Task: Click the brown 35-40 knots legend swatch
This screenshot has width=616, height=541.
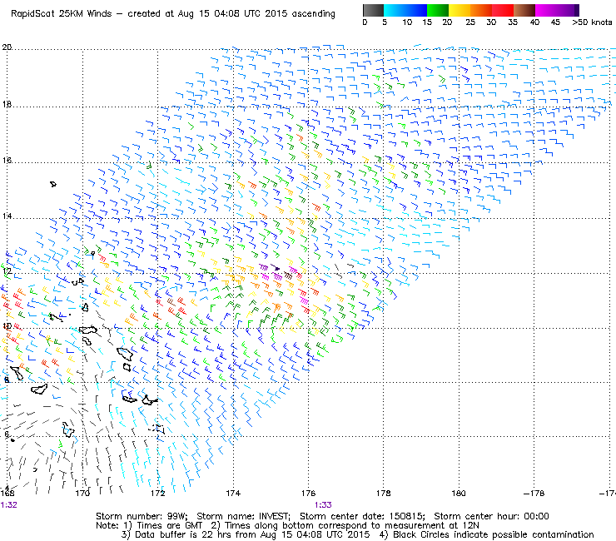Action: point(524,10)
